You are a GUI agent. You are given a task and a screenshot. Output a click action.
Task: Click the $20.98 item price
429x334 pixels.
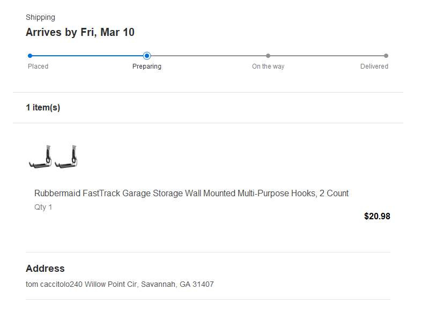[377, 217]
